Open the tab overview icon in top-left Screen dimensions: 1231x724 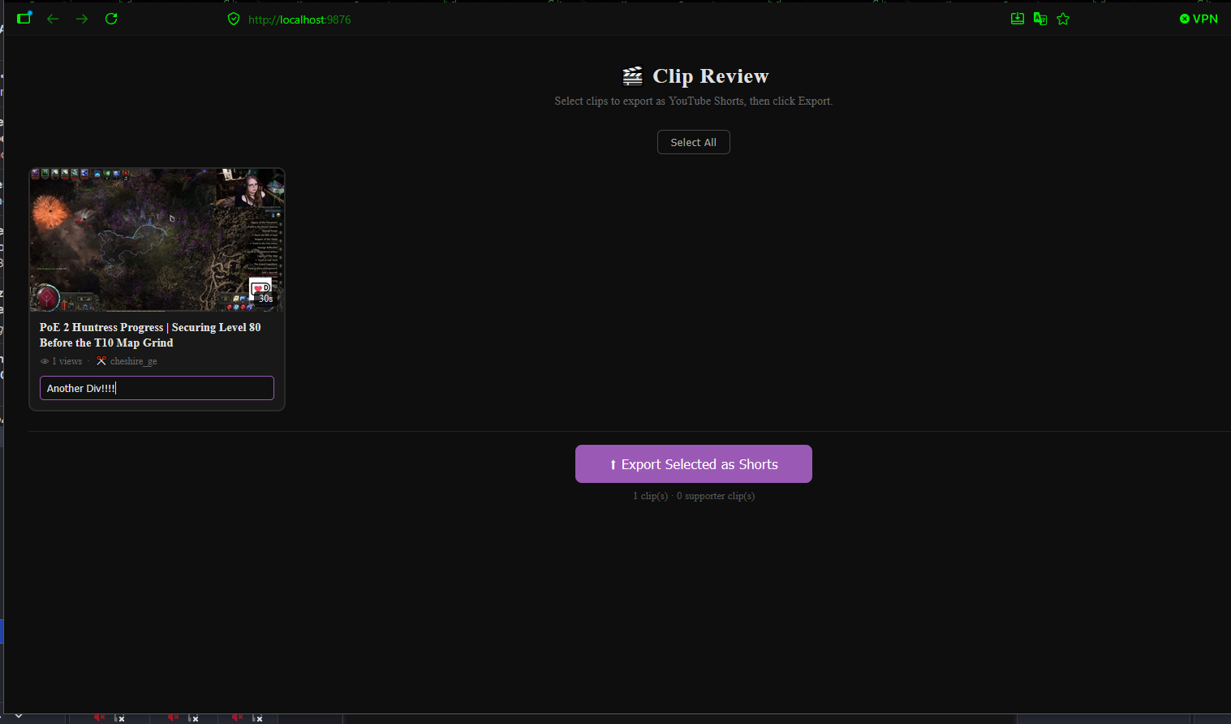point(24,18)
